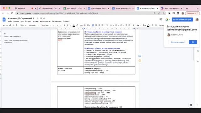201x113 pixels.
Task: Close the document outline with back arrow
Action: [5, 34]
